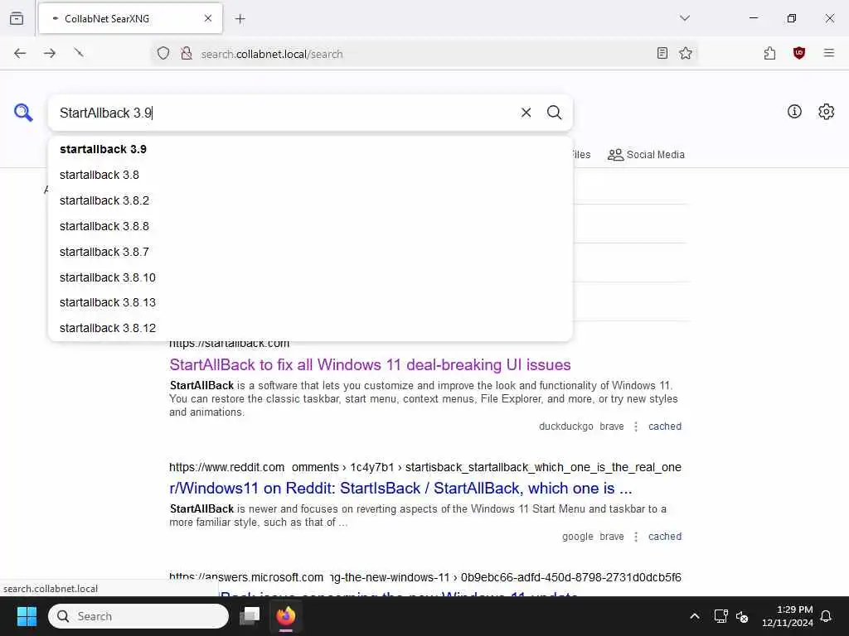Screen dimensions: 849x636
Task: Open cached copy of Reddit result
Action: pos(665,537)
